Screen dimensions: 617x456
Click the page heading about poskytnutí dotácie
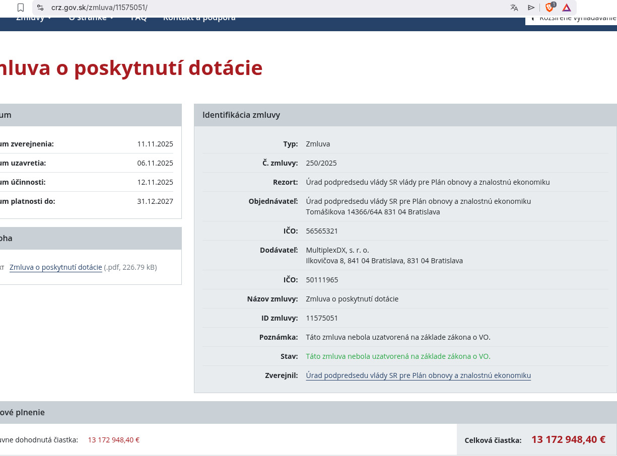click(131, 68)
